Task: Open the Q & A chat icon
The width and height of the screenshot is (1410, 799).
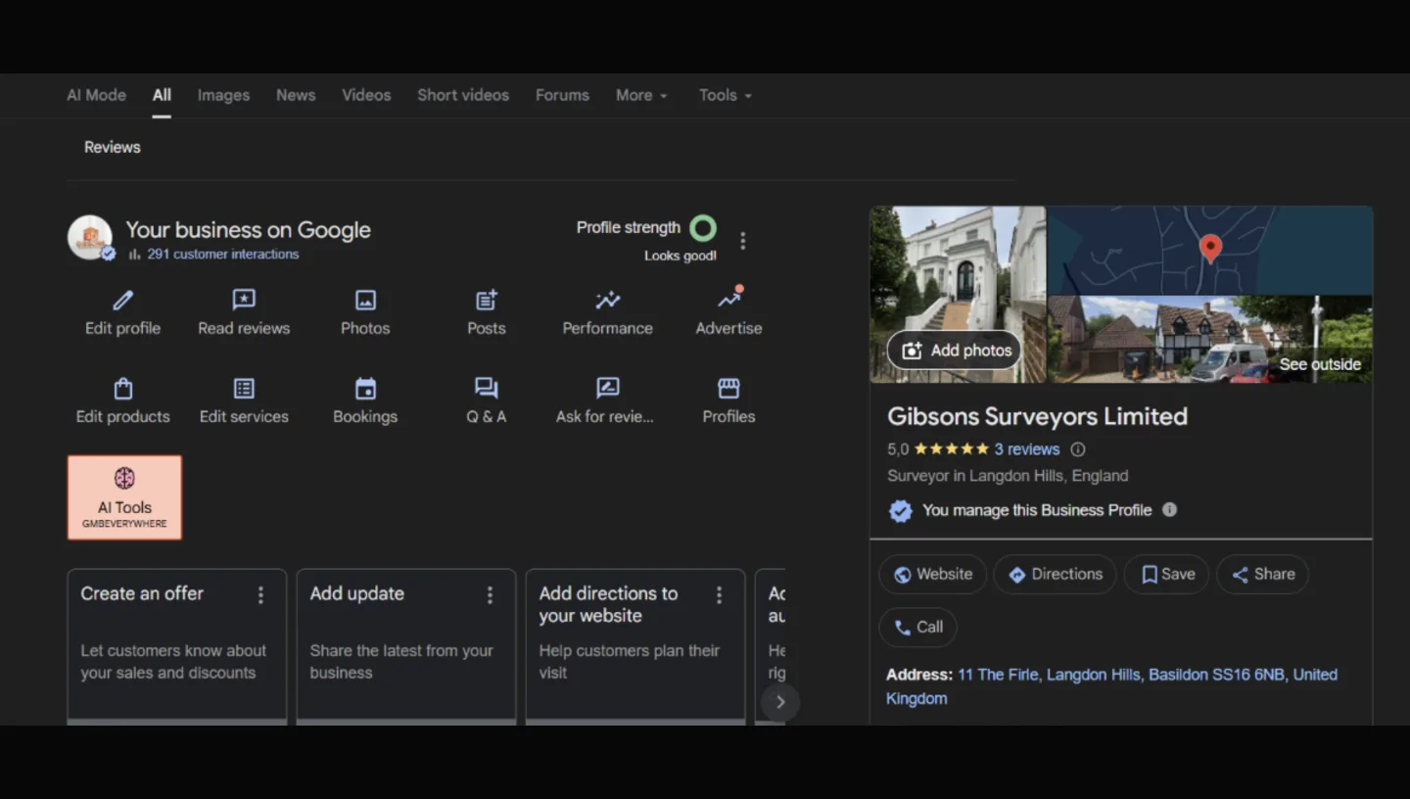Action: coord(487,388)
